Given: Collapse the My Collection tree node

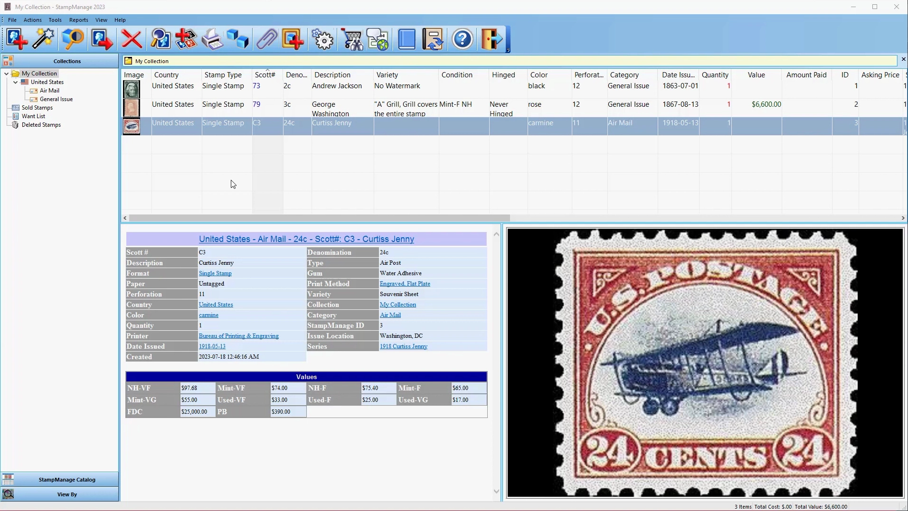Looking at the screenshot, I should click(5, 74).
